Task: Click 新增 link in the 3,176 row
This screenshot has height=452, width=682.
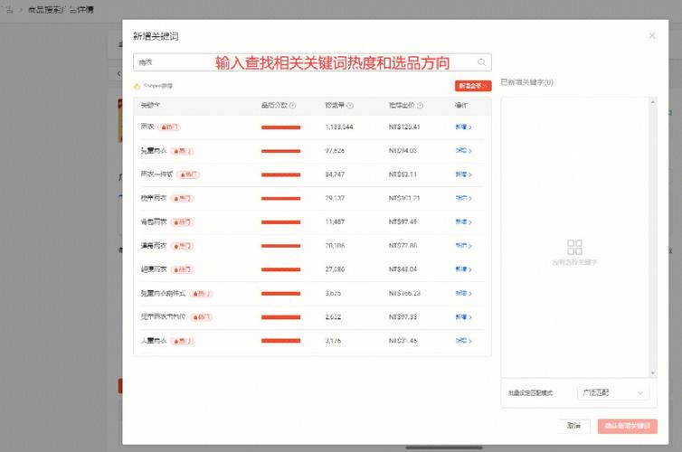Action: click(463, 341)
